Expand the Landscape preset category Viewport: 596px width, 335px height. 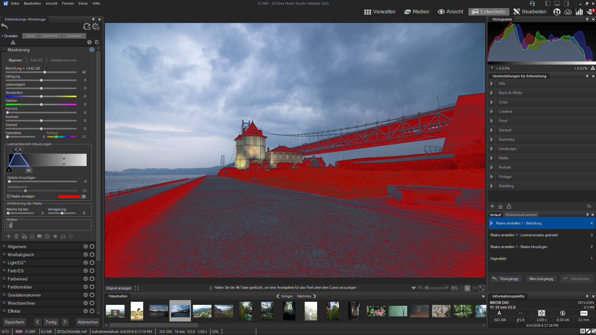pyautogui.click(x=492, y=149)
